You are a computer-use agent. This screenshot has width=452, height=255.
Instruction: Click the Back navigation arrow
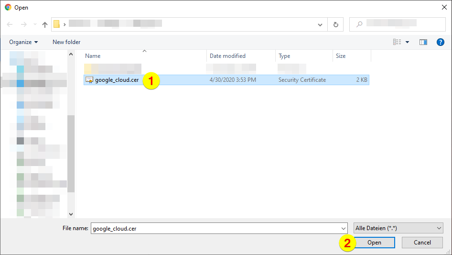click(x=10, y=24)
